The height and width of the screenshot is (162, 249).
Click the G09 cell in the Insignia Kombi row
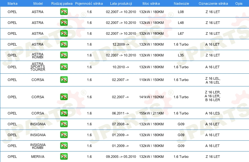(181, 146)
